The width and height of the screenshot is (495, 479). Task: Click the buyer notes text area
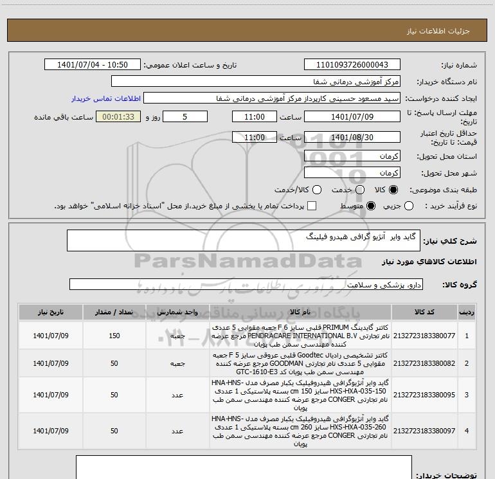[x=244, y=467]
